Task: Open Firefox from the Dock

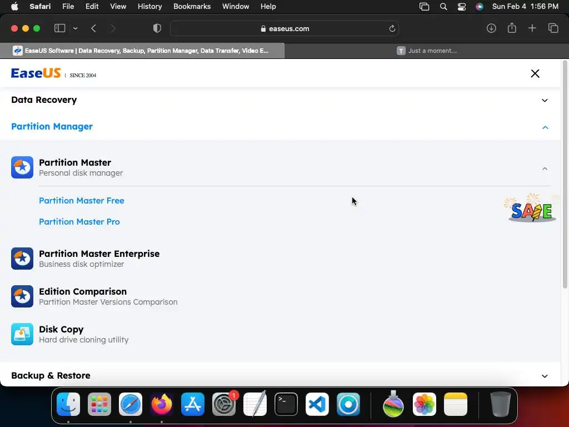Action: [162, 404]
